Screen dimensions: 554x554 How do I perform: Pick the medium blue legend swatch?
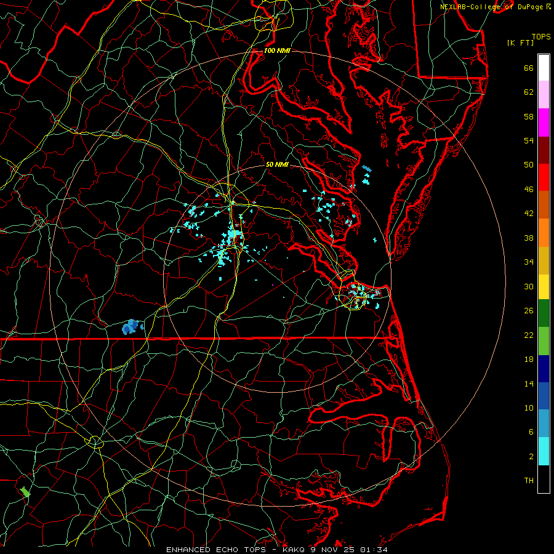click(x=544, y=396)
